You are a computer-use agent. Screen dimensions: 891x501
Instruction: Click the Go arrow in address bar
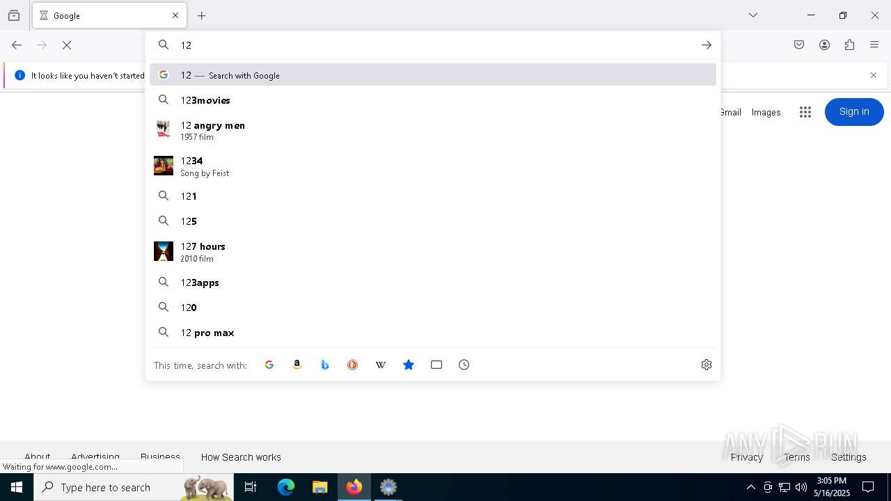[x=707, y=45]
